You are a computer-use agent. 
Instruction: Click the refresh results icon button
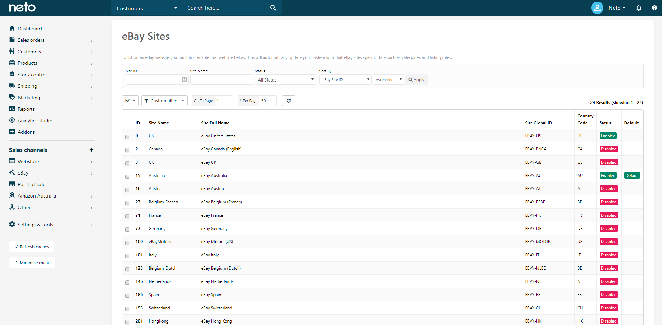click(288, 101)
